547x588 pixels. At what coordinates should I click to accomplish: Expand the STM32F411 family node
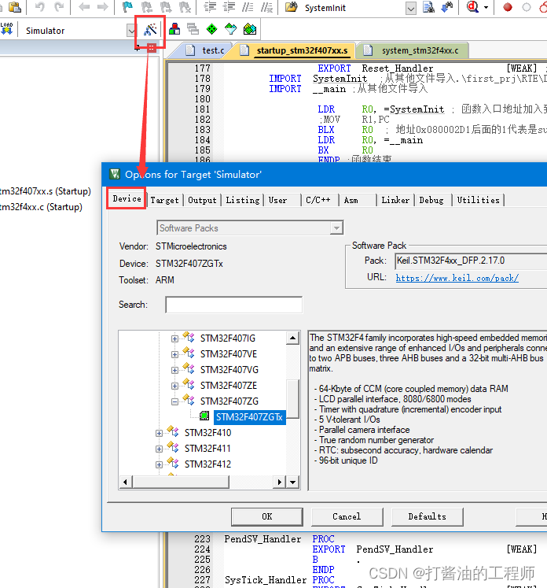[159, 449]
